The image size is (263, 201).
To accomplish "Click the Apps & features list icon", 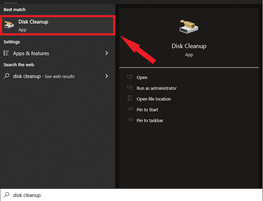I will (6, 53).
